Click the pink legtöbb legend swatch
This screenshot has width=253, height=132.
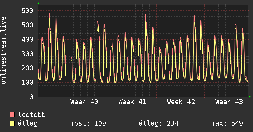[12, 115]
